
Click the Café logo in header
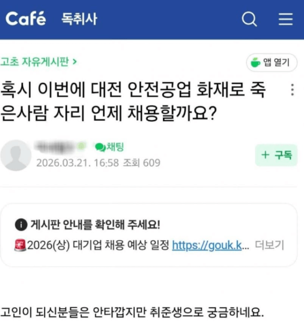point(25,19)
